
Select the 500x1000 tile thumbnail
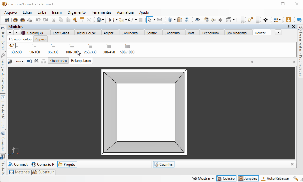point(127,49)
